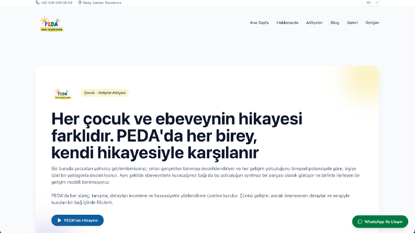The width and height of the screenshot is (415, 233).
Task: Click the paragraph starting "PEDA'da her süreç"
Action: point(200,199)
